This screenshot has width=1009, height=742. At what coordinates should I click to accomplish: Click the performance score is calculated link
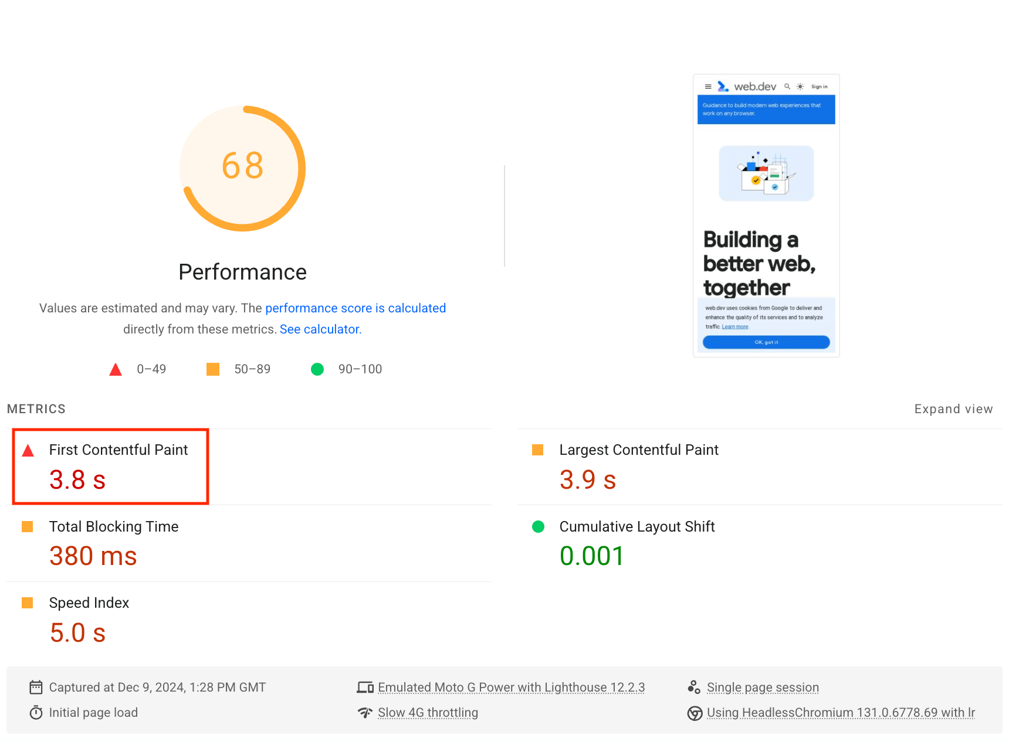pyautogui.click(x=355, y=308)
